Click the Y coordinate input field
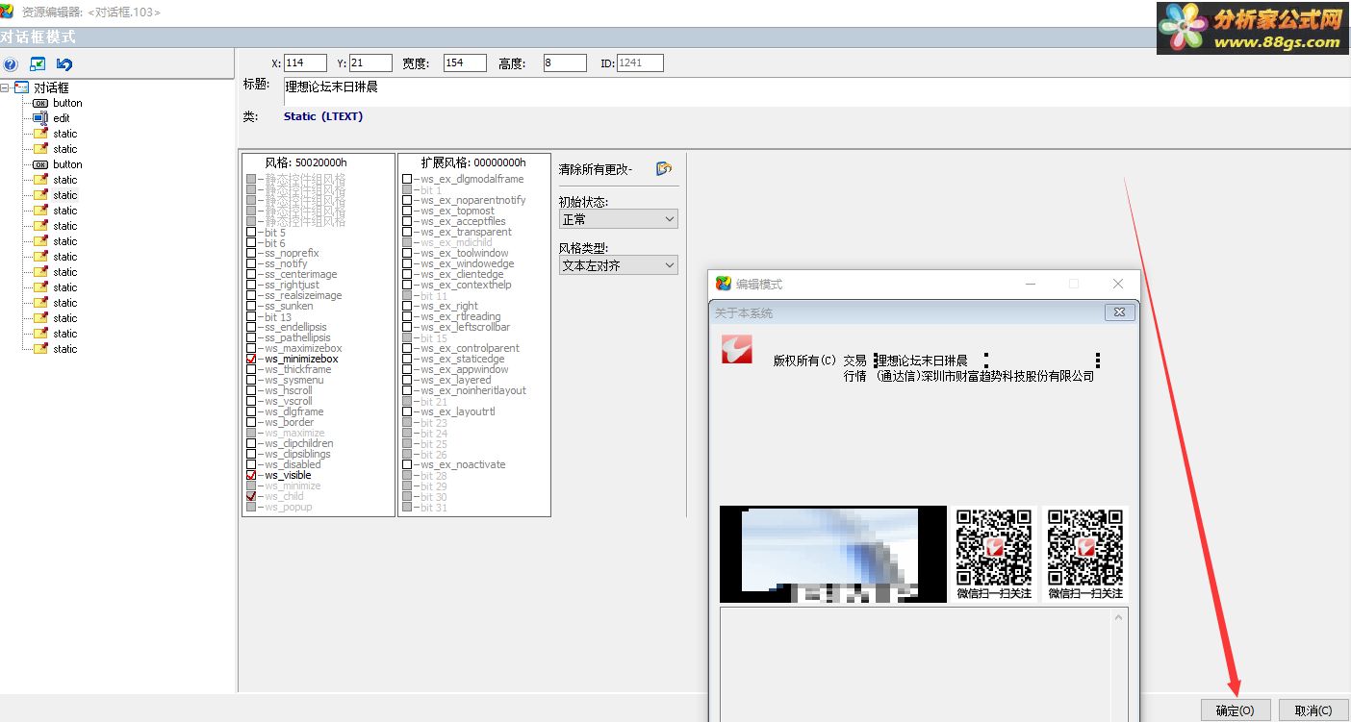Image resolution: width=1351 pixels, height=722 pixels. tap(370, 62)
